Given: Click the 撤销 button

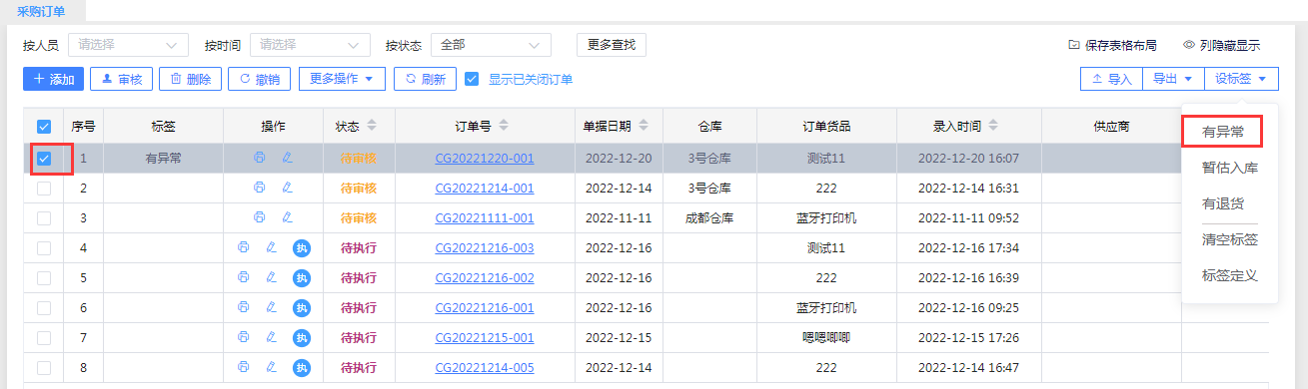Looking at the screenshot, I should point(259,79).
